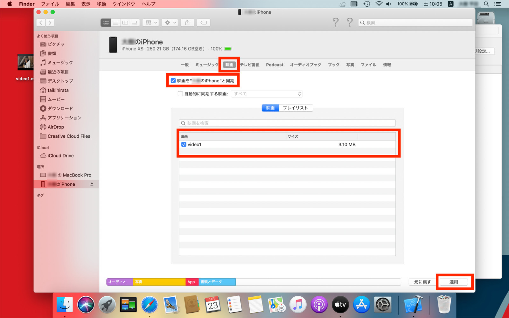Open the ウインドウ menu in menu bar

(124, 4)
